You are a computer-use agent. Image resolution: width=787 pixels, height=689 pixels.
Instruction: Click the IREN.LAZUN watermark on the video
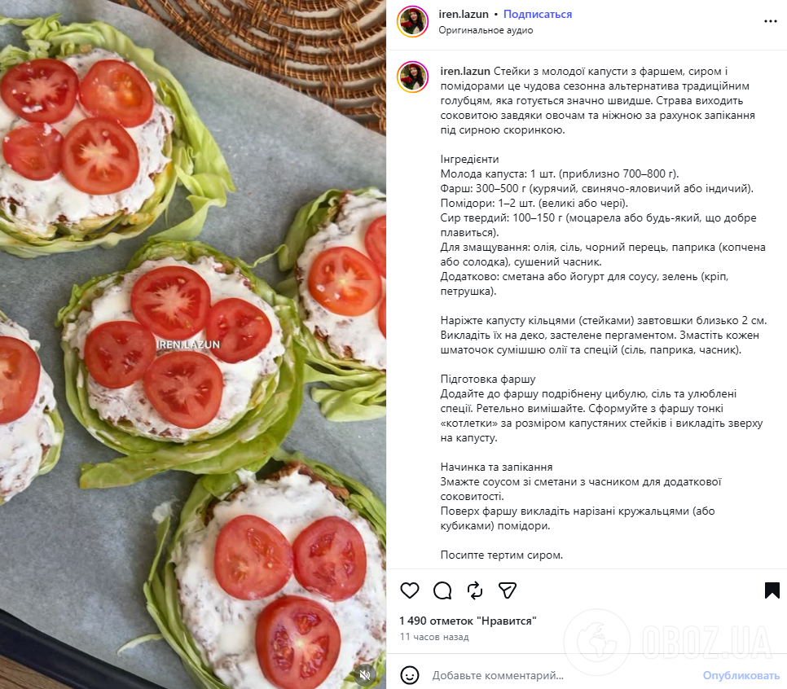[188, 344]
